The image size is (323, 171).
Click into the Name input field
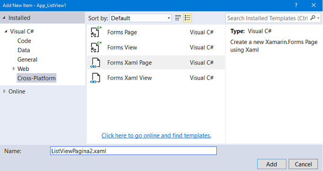pos(134,151)
